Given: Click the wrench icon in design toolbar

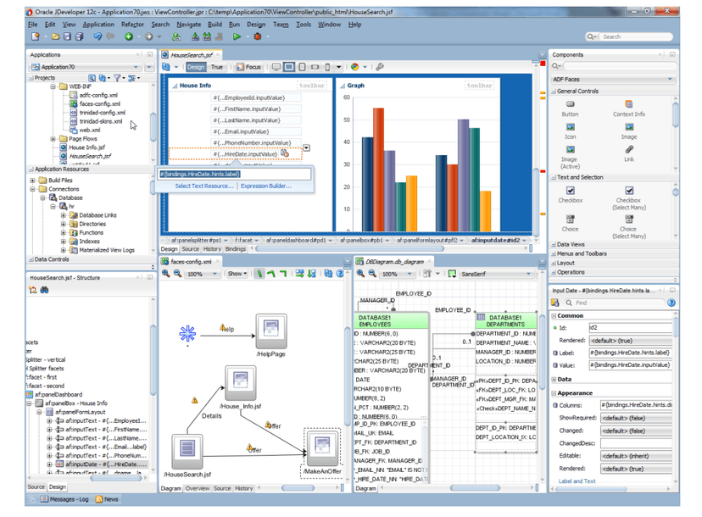Looking at the screenshot, I should tap(380, 67).
